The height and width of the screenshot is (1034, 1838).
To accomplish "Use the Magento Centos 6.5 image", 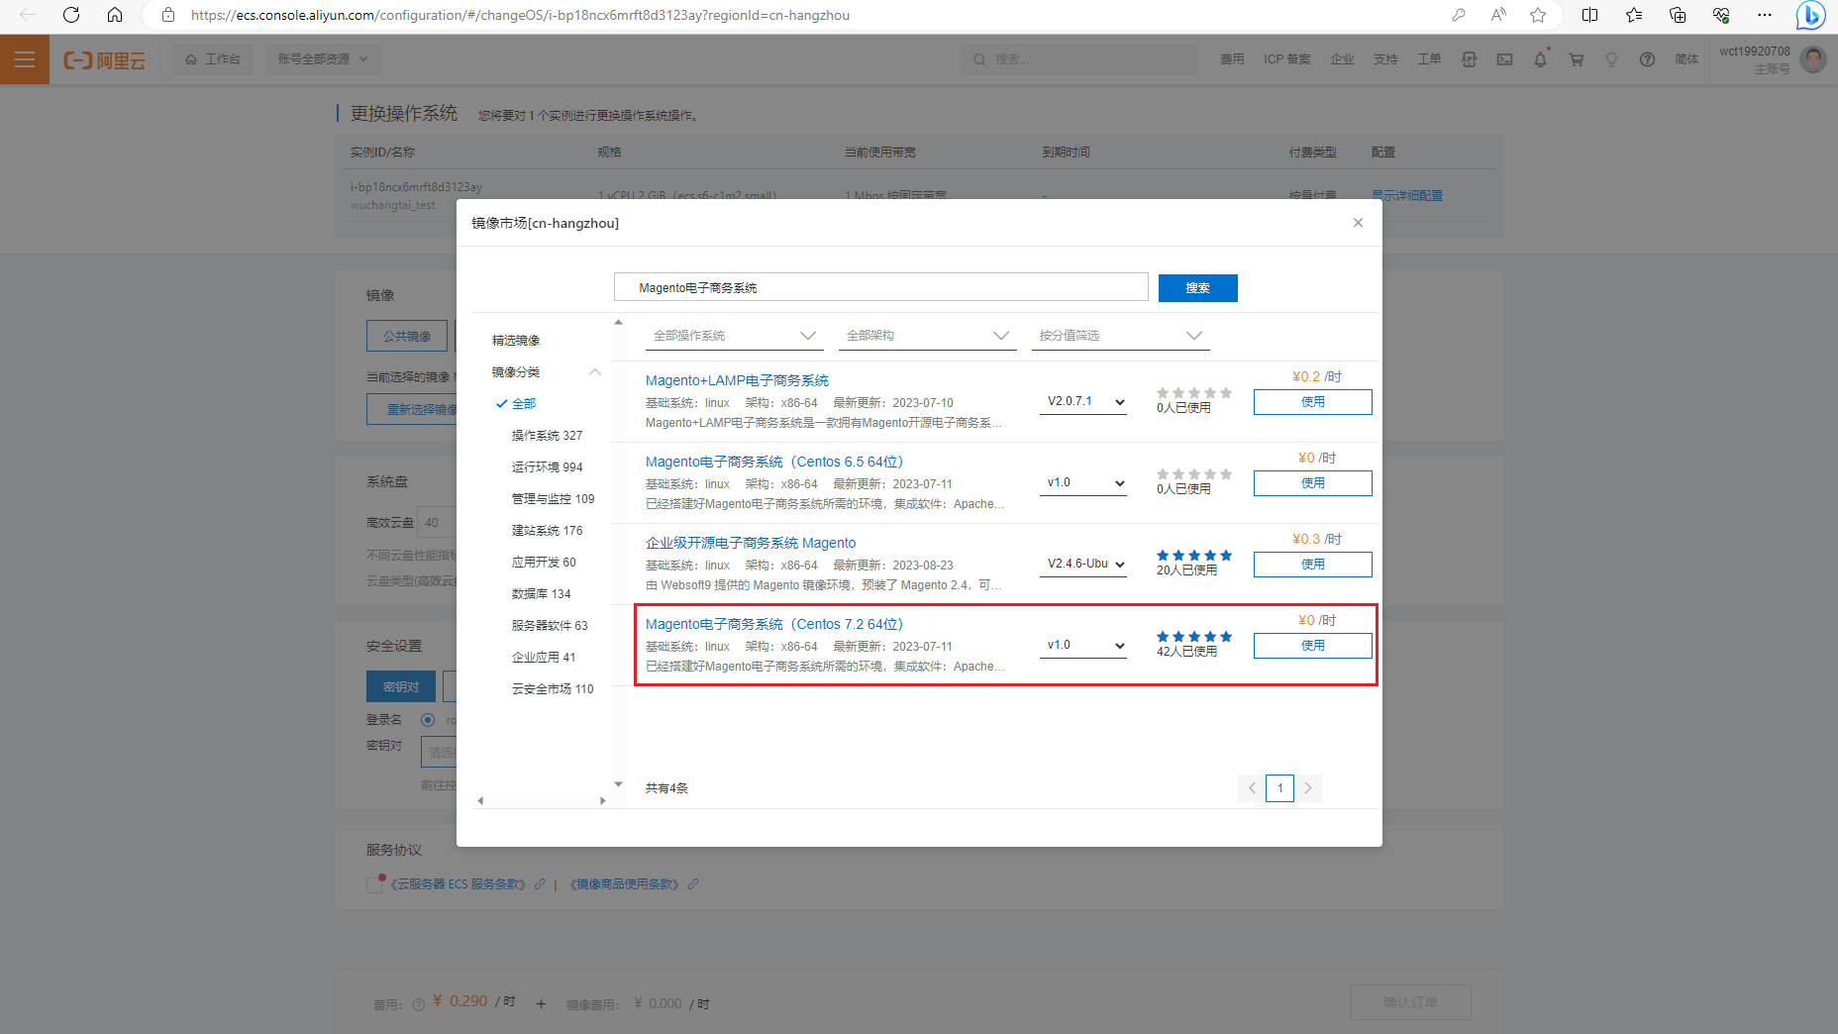I will click(1312, 483).
